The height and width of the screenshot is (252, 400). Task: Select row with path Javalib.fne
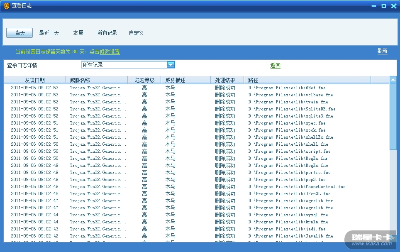tap(196, 236)
